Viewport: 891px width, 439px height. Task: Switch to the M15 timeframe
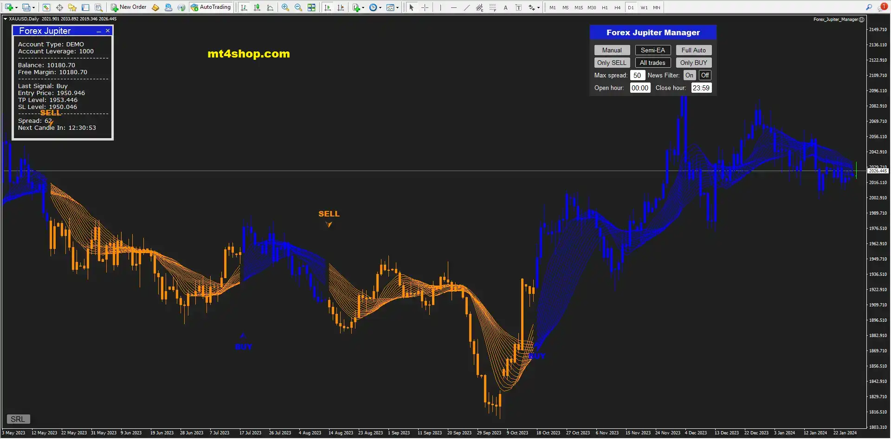pyautogui.click(x=579, y=7)
